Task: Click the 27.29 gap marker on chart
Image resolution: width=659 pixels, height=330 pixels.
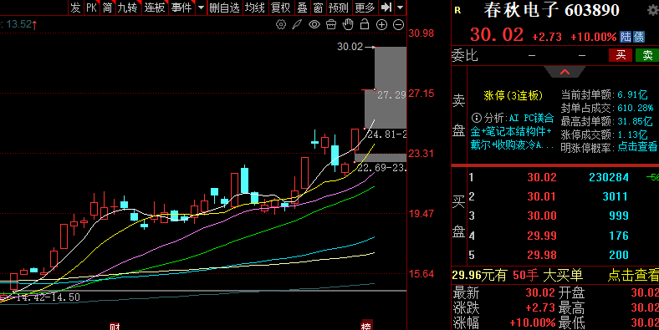Action: [391, 95]
